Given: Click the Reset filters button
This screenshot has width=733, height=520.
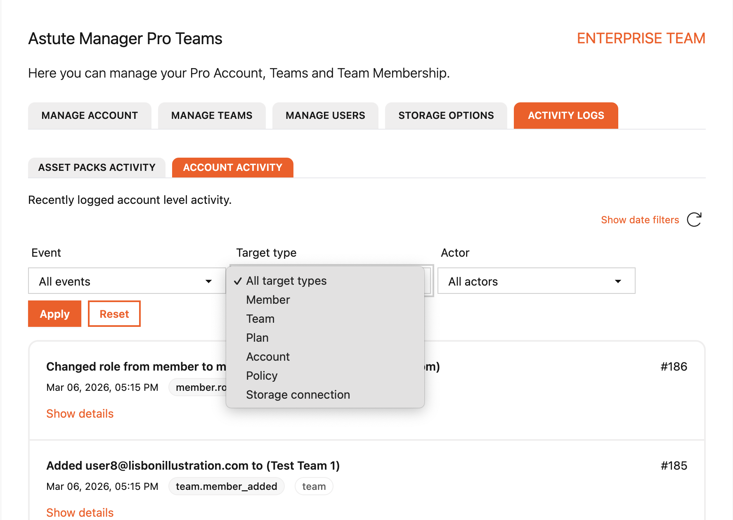Looking at the screenshot, I should [114, 314].
